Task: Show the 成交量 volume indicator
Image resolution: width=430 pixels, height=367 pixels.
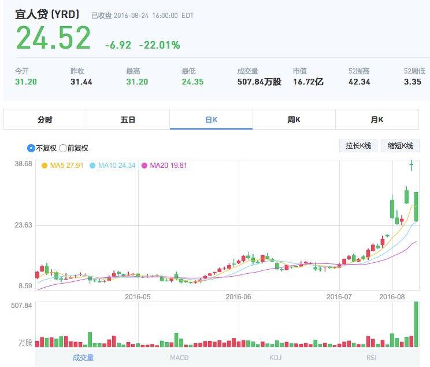Action: [x=83, y=357]
